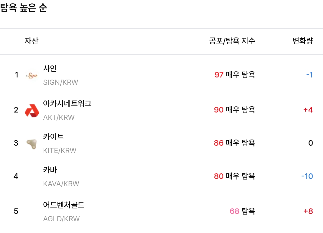Select the 카이트 asset name
Image resolution: width=323 pixels, height=233 pixels.
54,137
